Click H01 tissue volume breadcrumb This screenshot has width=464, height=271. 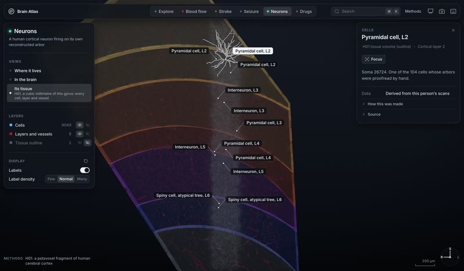(387, 47)
